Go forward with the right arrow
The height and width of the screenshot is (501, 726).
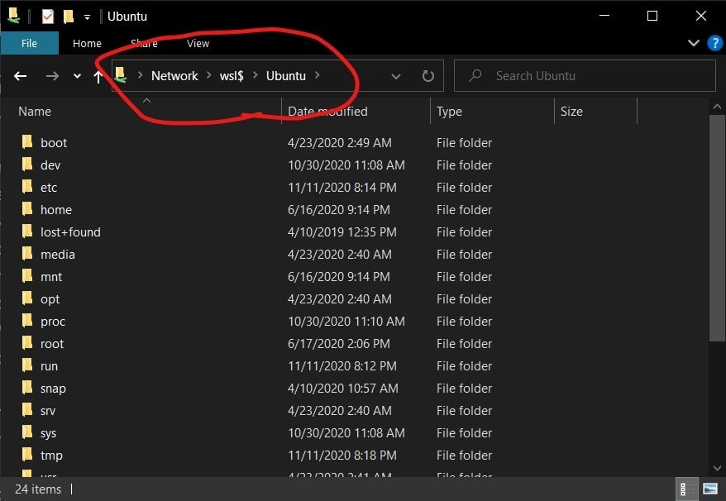point(52,76)
